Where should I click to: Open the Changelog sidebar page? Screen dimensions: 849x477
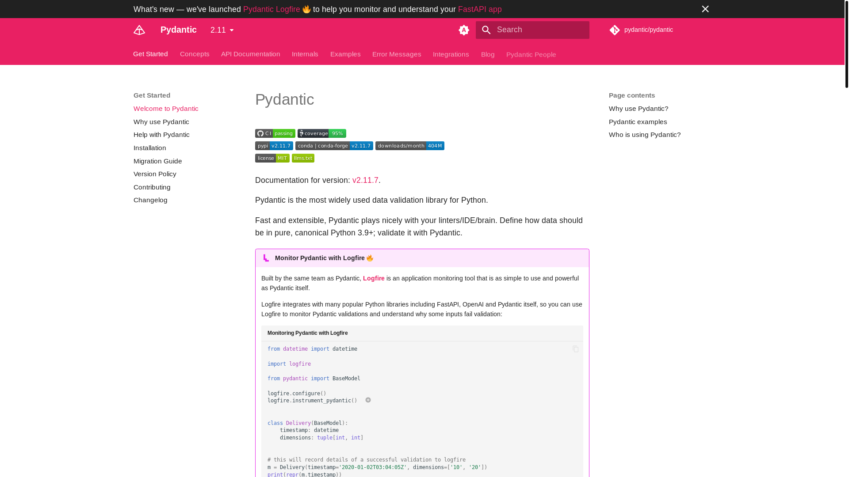[150, 200]
